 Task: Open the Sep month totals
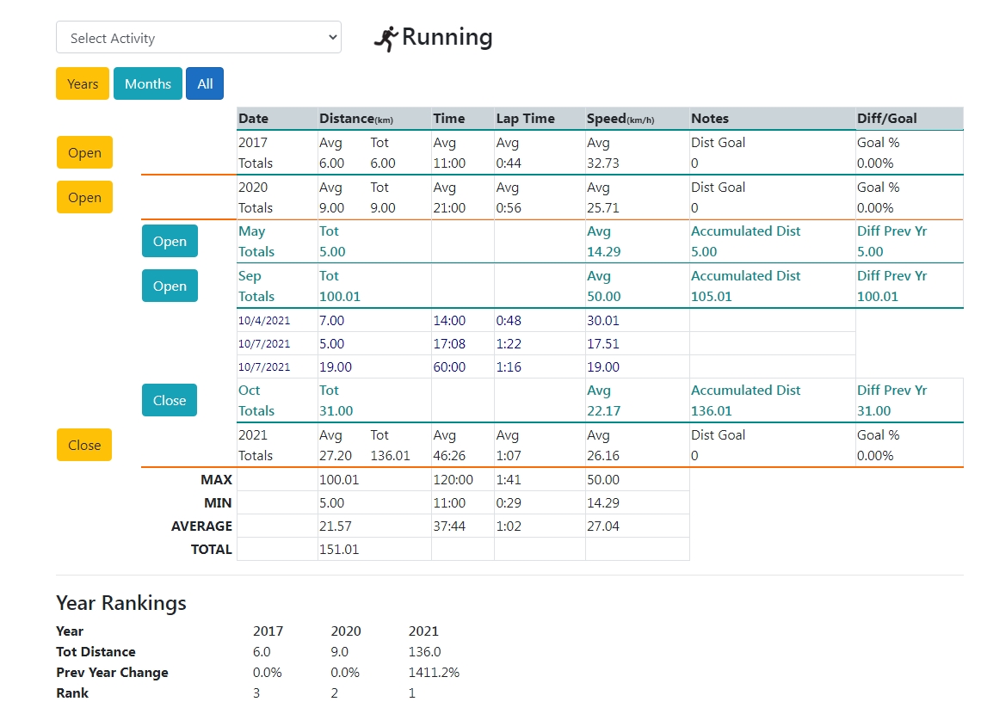170,286
